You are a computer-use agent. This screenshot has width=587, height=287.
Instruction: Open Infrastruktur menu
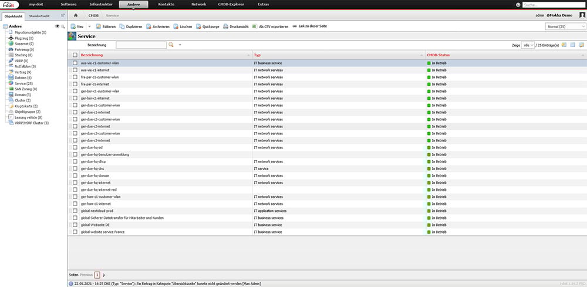(101, 4)
